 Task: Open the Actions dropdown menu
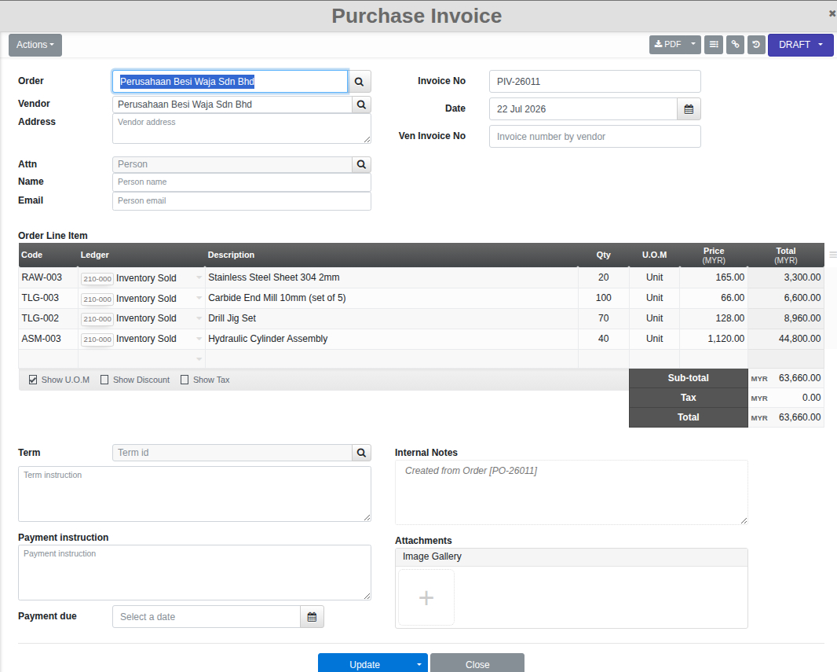35,45
